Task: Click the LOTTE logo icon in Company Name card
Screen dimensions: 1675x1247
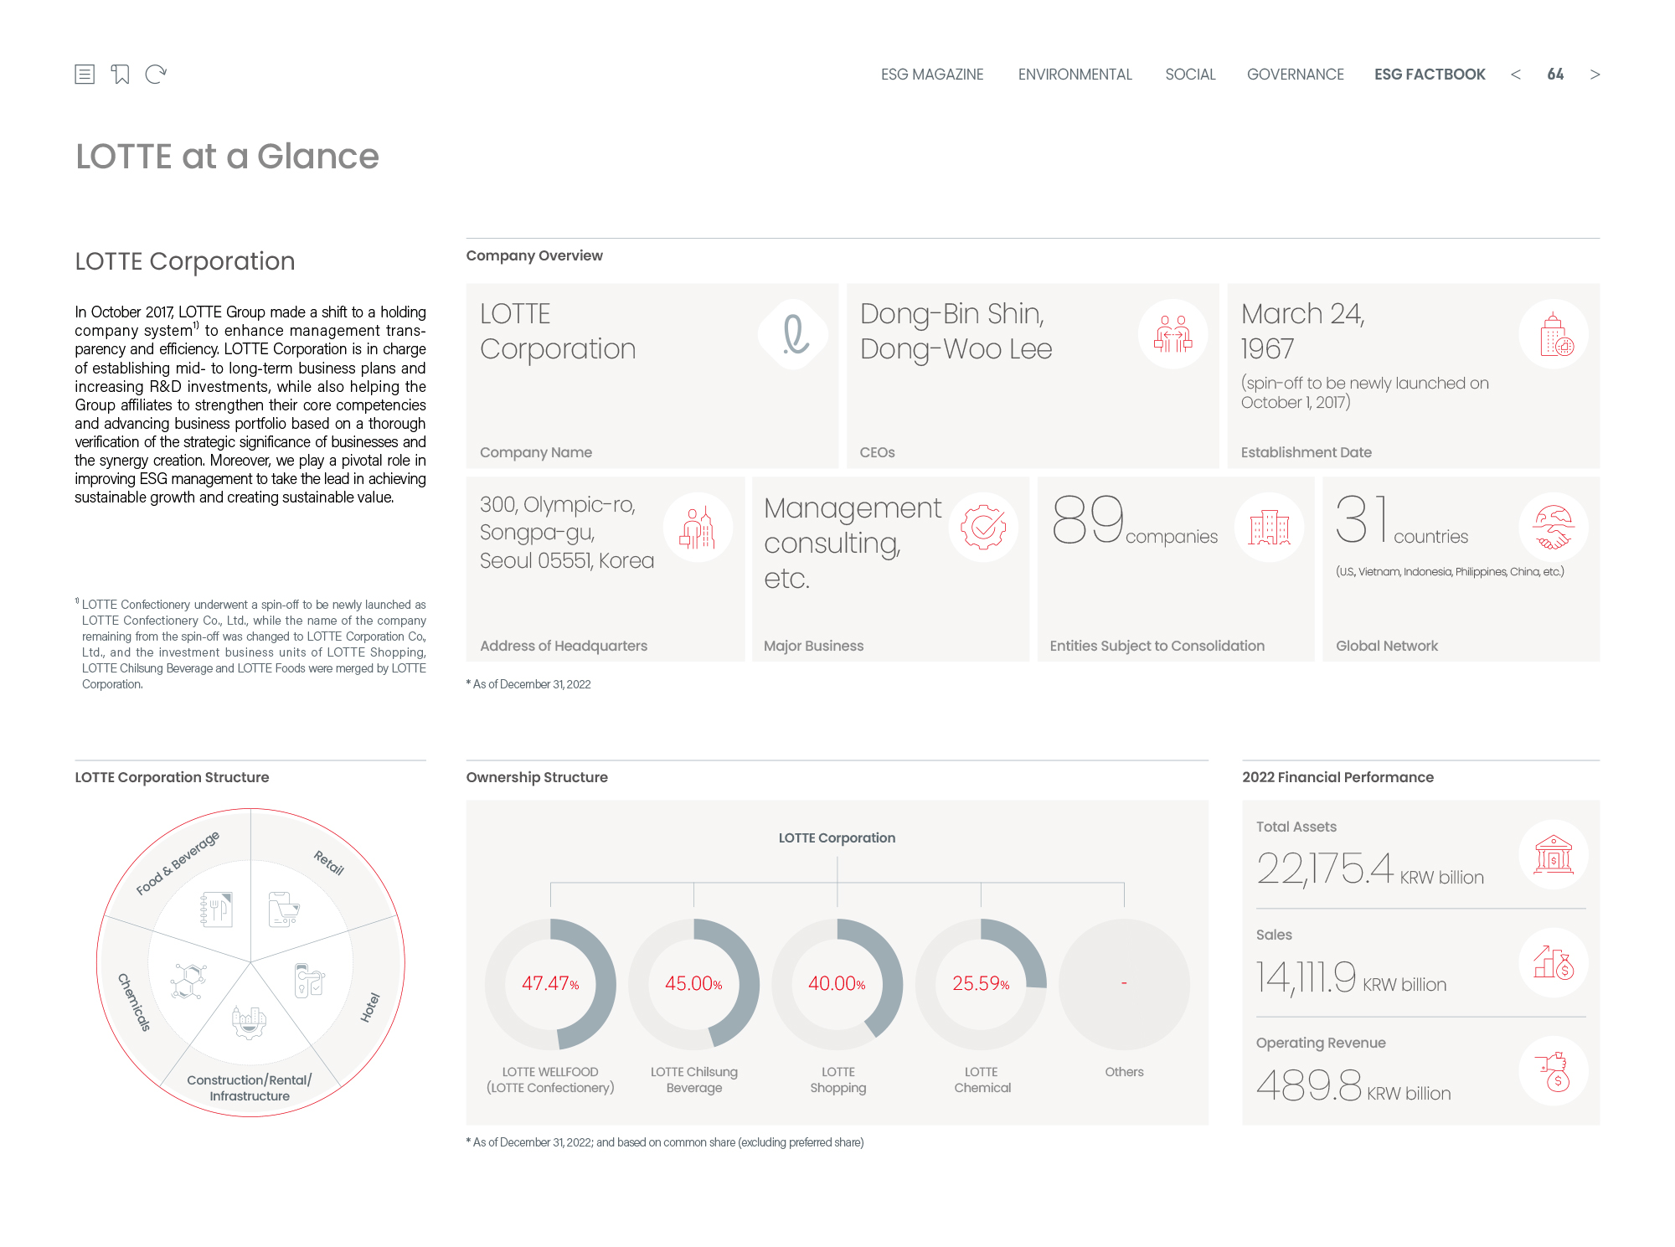Action: tap(794, 334)
